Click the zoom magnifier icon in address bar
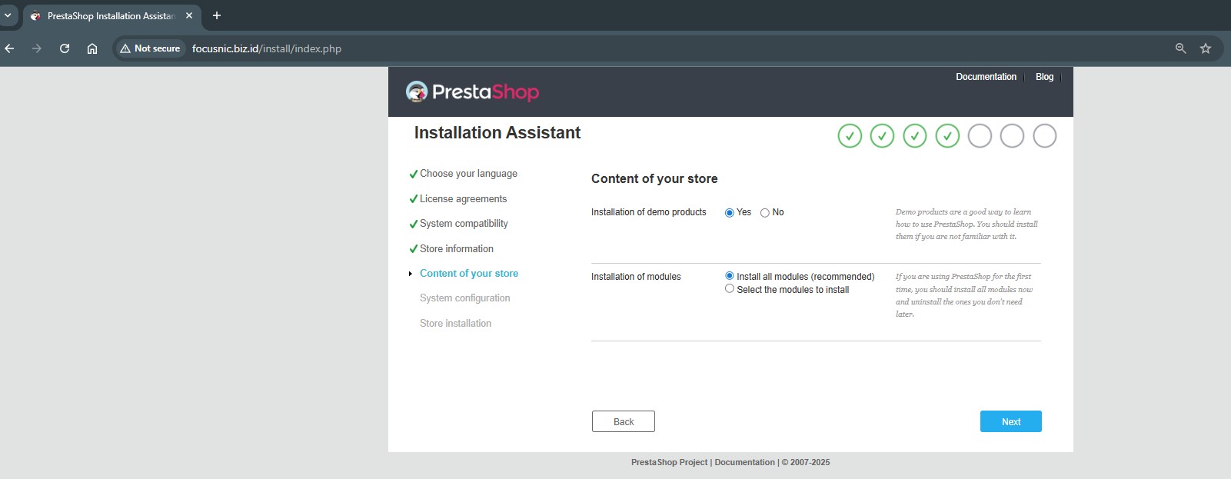The image size is (1231, 479). (x=1181, y=48)
